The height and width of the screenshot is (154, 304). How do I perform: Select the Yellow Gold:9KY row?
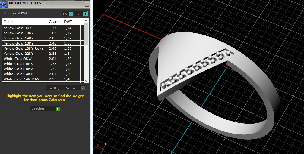tap(43, 28)
